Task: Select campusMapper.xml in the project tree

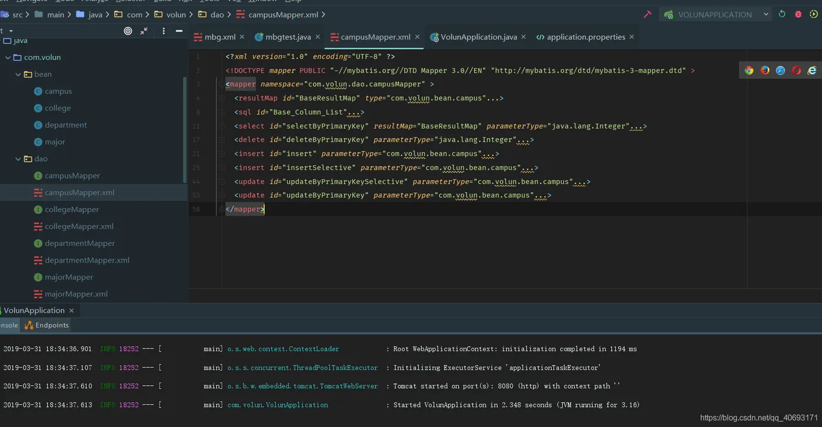Action: [74, 193]
